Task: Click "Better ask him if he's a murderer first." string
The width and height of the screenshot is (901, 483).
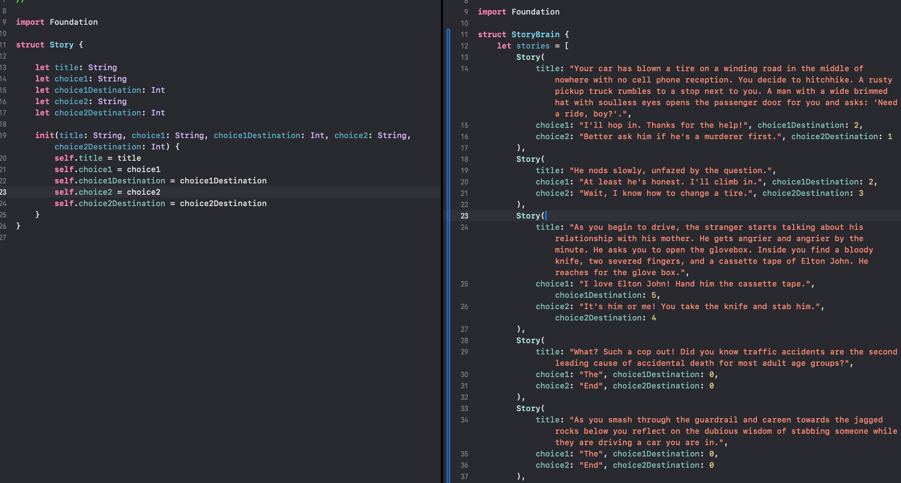Action: 680,136
